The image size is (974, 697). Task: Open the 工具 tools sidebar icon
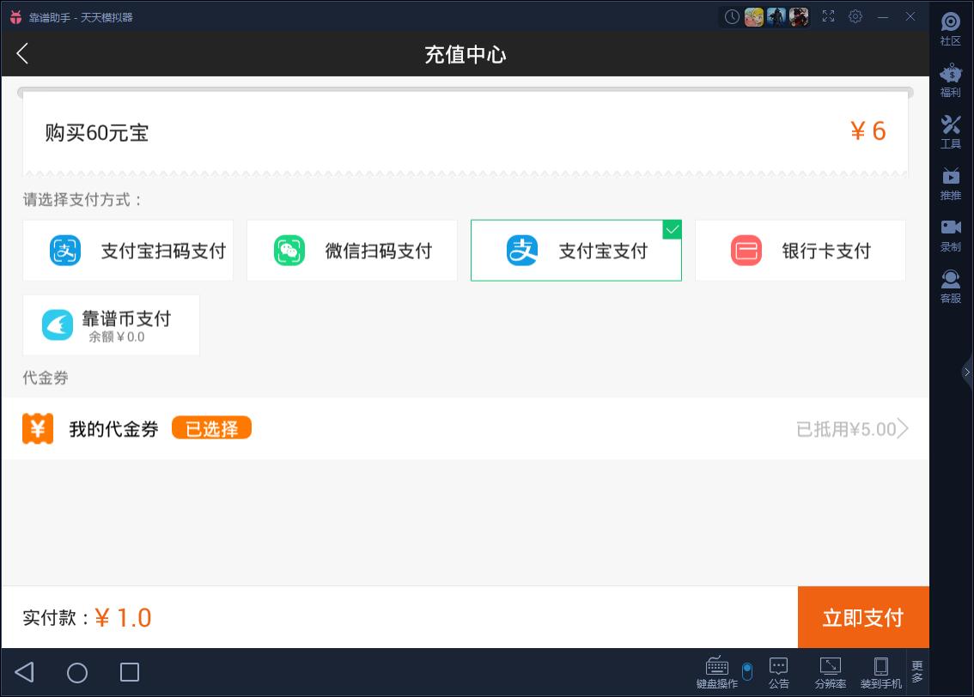tap(951, 132)
